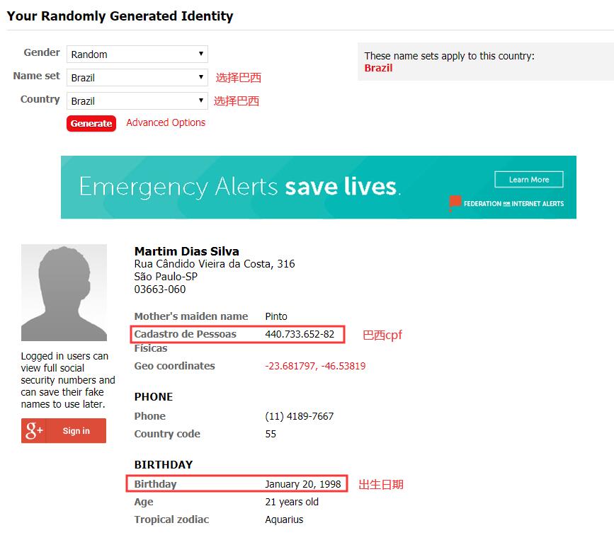Click the birthday January 20, 1998
614x540 pixels.
coord(302,484)
